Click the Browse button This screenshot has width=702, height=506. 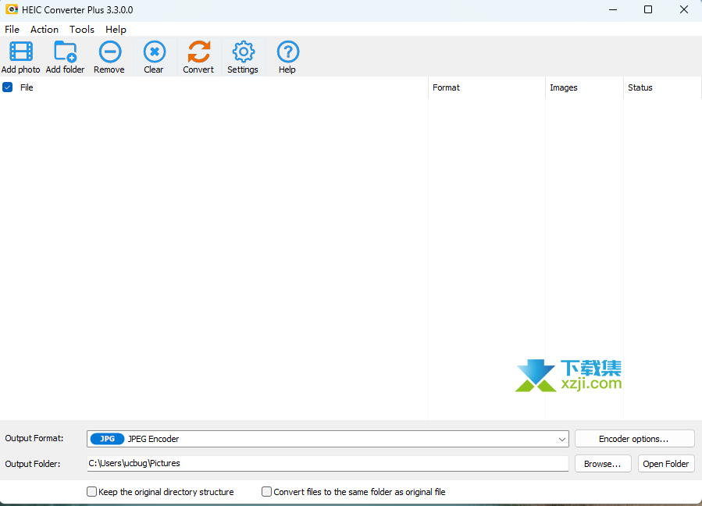(603, 464)
